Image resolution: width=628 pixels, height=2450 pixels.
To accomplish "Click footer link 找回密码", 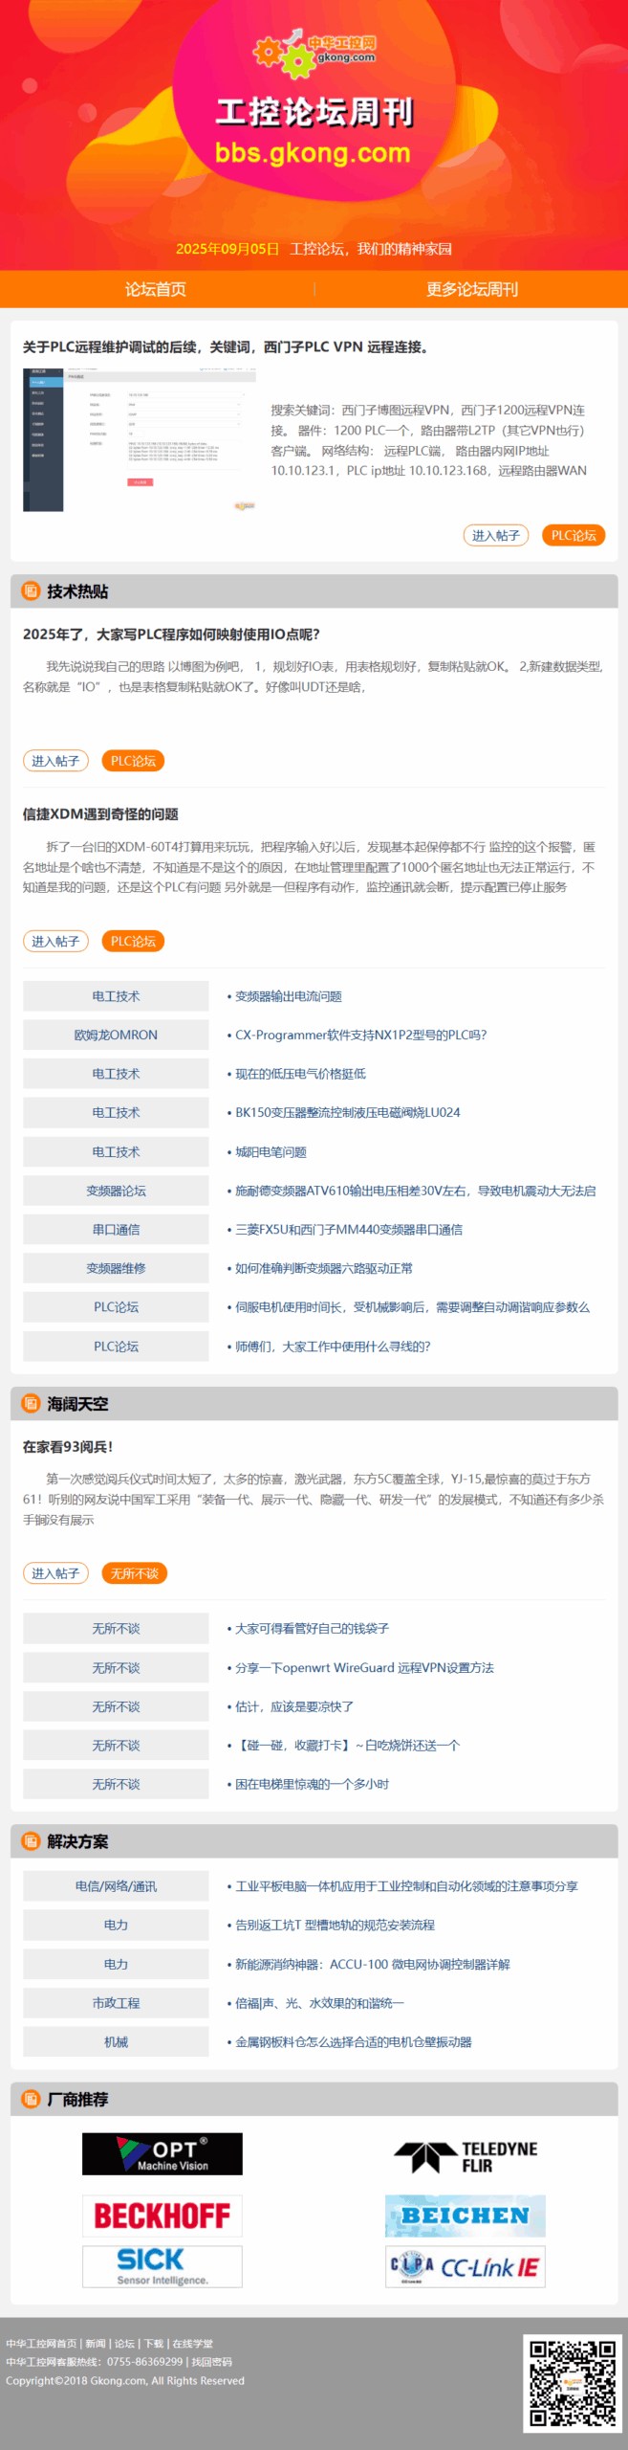I will (212, 2362).
